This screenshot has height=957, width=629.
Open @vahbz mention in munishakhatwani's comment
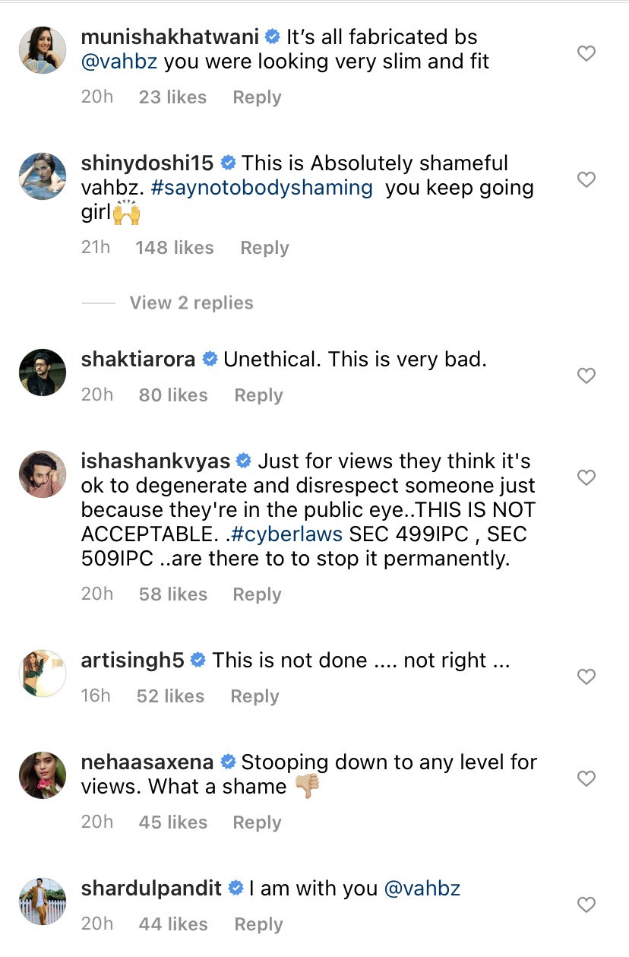(x=119, y=62)
